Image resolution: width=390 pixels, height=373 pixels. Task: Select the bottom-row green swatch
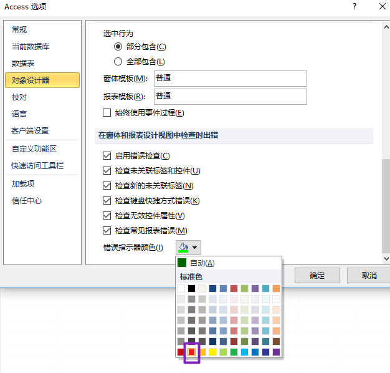click(234, 352)
